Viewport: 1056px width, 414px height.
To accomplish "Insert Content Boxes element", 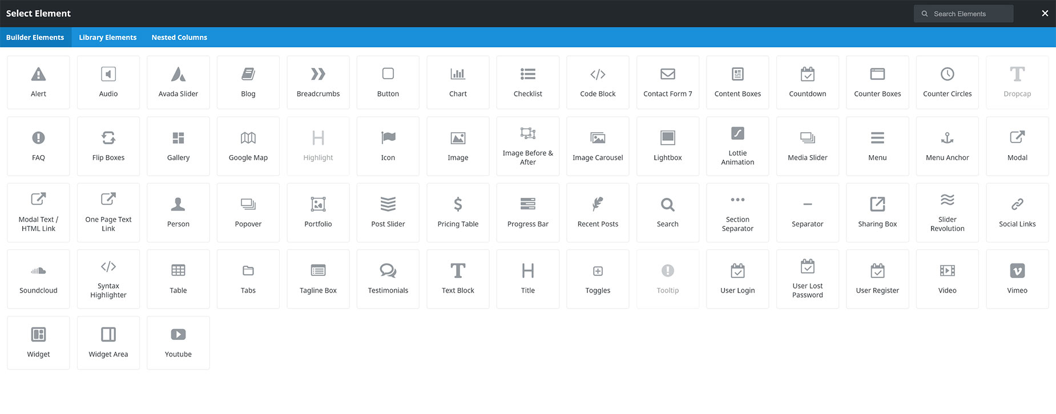I will [x=737, y=82].
